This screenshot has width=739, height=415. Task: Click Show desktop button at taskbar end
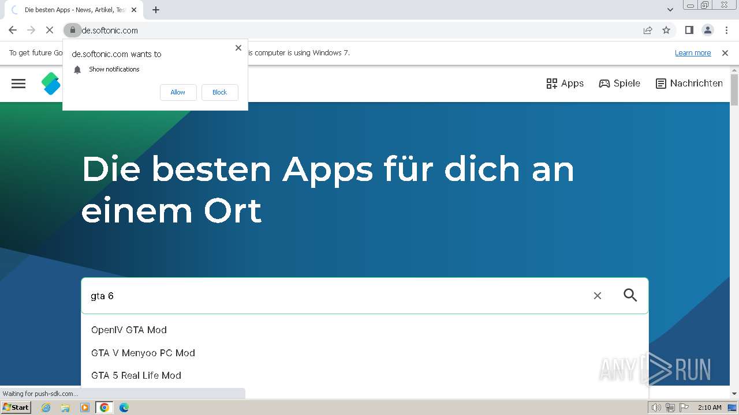(733, 408)
